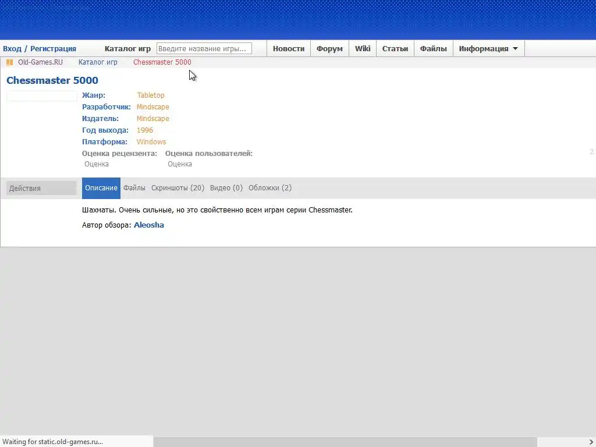Open the Файлы menu in top navigation
The width and height of the screenshot is (596, 447).
coord(433,49)
